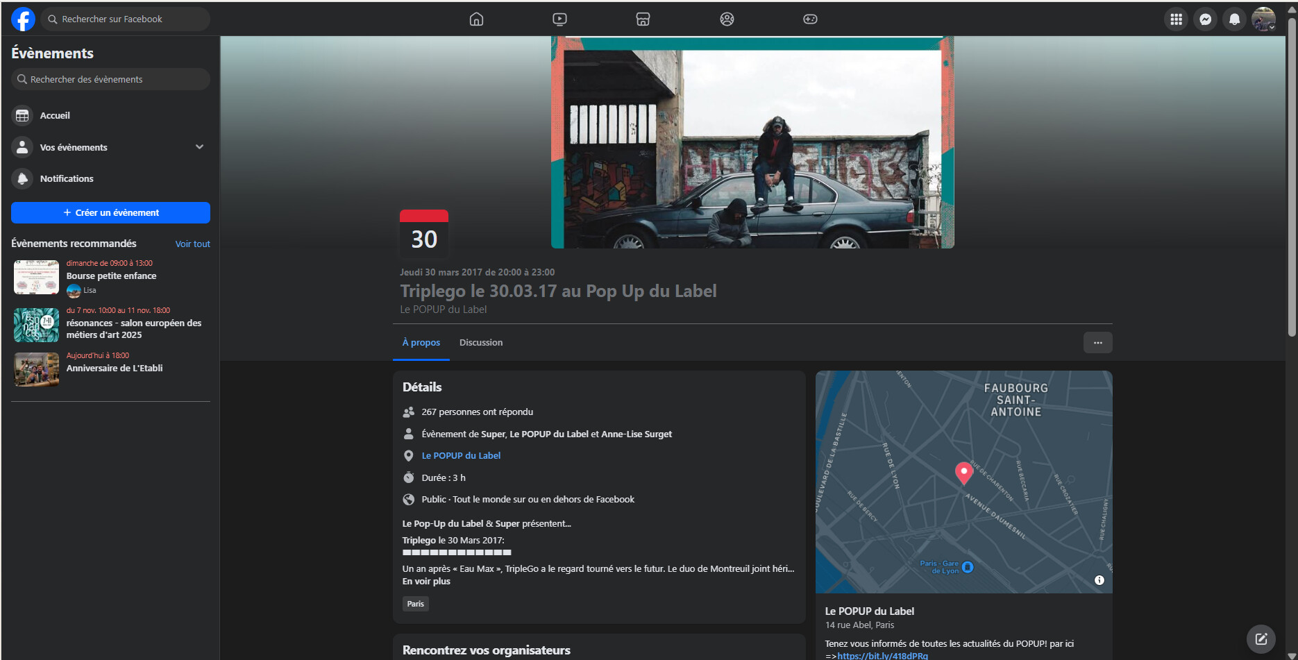Screen dimensions: 1298x660
Task: Open the Marketplace icon
Action: click(643, 19)
